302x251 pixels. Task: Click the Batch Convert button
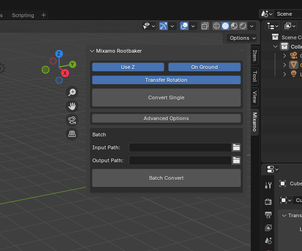[166, 178]
